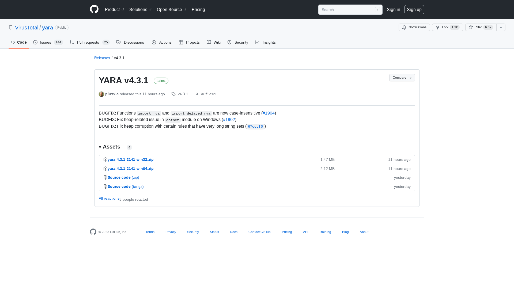Open the VirusTotal owner link
The height and width of the screenshot is (289, 514).
point(27,28)
